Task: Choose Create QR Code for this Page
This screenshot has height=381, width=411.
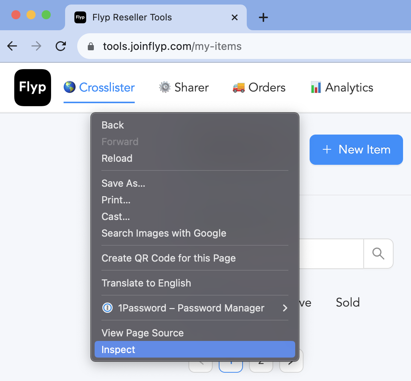Action: tap(168, 258)
